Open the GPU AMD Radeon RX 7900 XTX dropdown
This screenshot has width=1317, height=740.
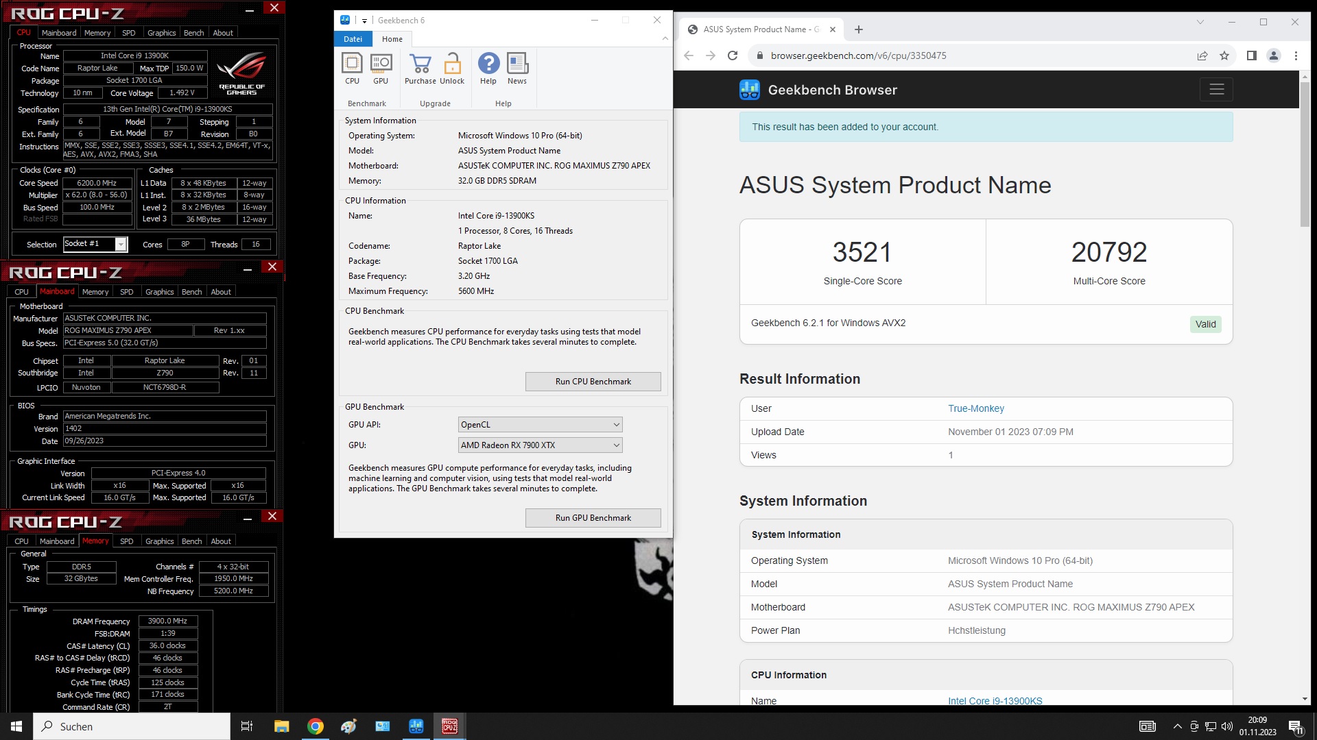coord(540,445)
